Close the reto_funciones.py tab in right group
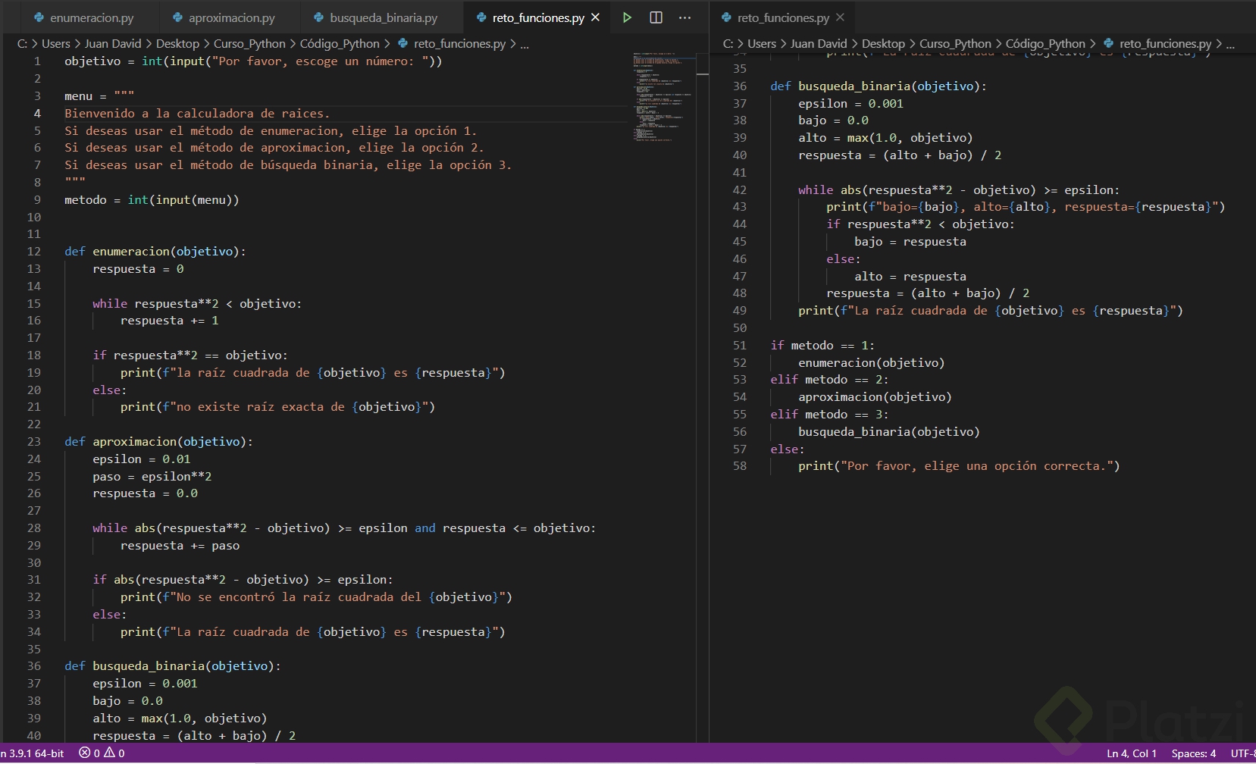The height and width of the screenshot is (764, 1256). click(840, 17)
